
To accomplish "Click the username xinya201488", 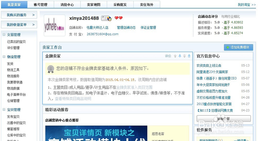I will pyautogui.click(x=84, y=18).
